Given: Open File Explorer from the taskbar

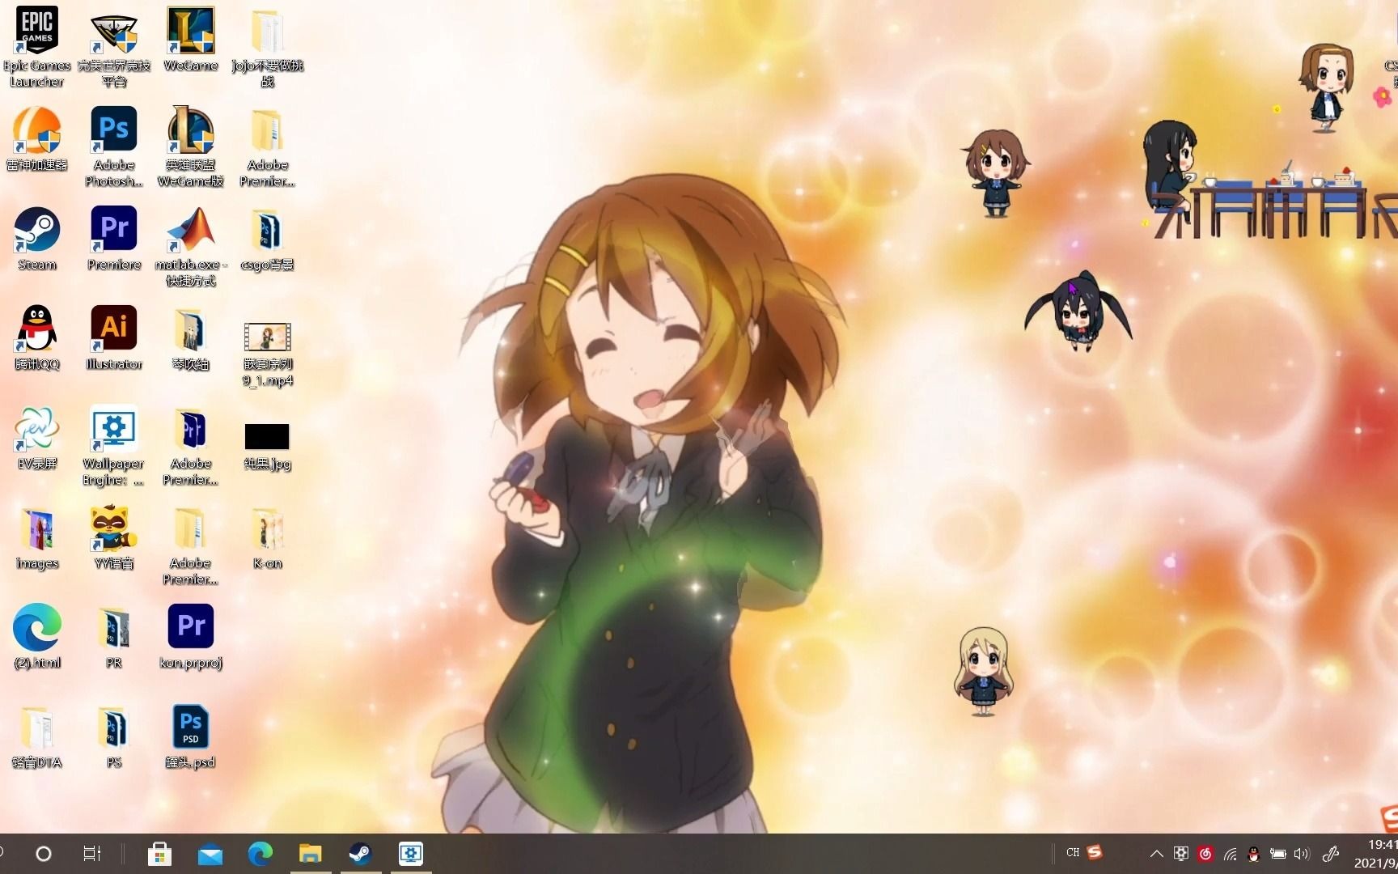Looking at the screenshot, I should point(311,854).
